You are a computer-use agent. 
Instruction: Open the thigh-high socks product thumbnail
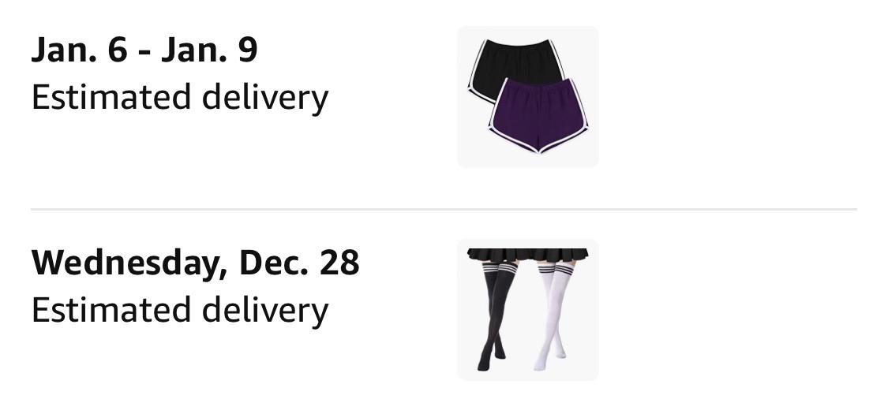[528, 310]
